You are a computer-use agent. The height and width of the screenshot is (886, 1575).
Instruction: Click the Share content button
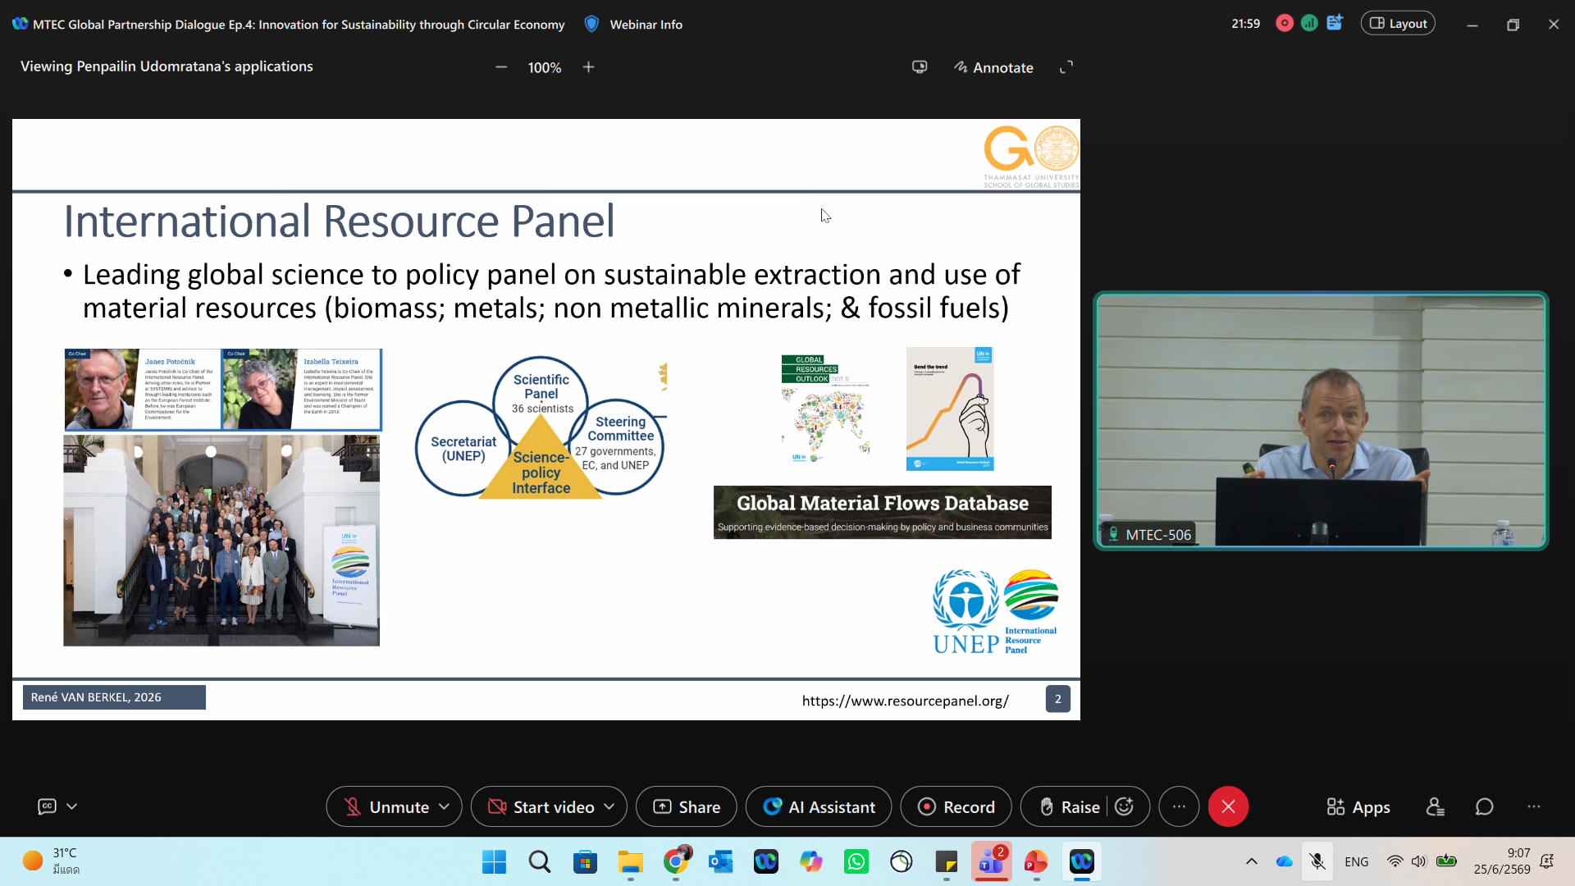(687, 807)
